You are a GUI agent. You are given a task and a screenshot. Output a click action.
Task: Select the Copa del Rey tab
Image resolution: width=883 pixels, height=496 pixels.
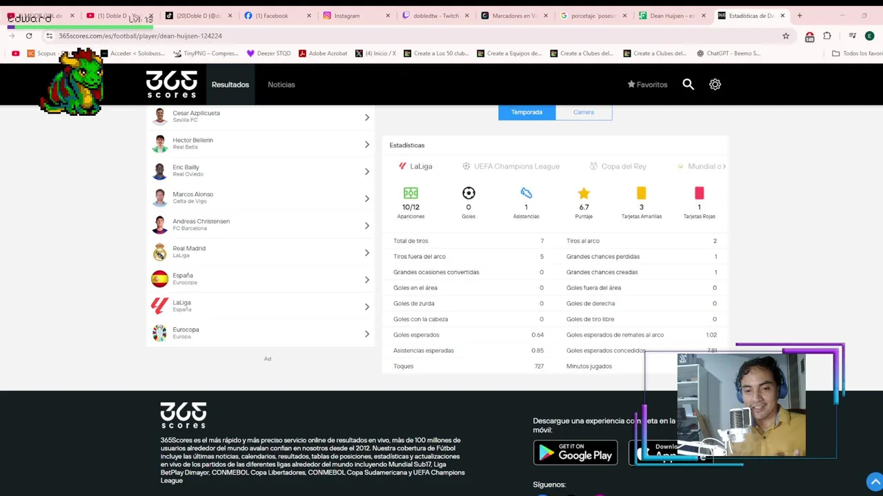(x=617, y=166)
